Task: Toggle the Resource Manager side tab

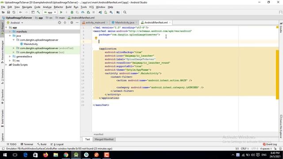Action: 2,52
